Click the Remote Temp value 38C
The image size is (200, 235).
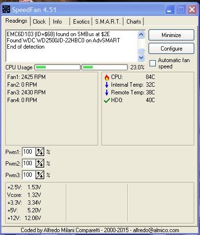coord(150,92)
